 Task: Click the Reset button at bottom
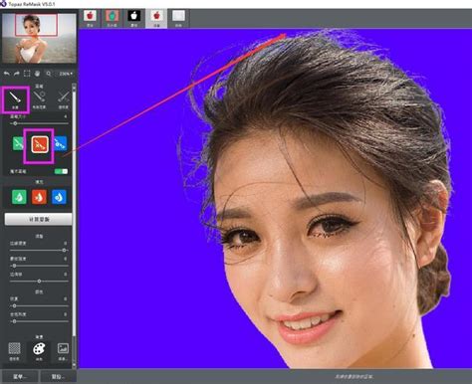pyautogui.click(x=58, y=377)
